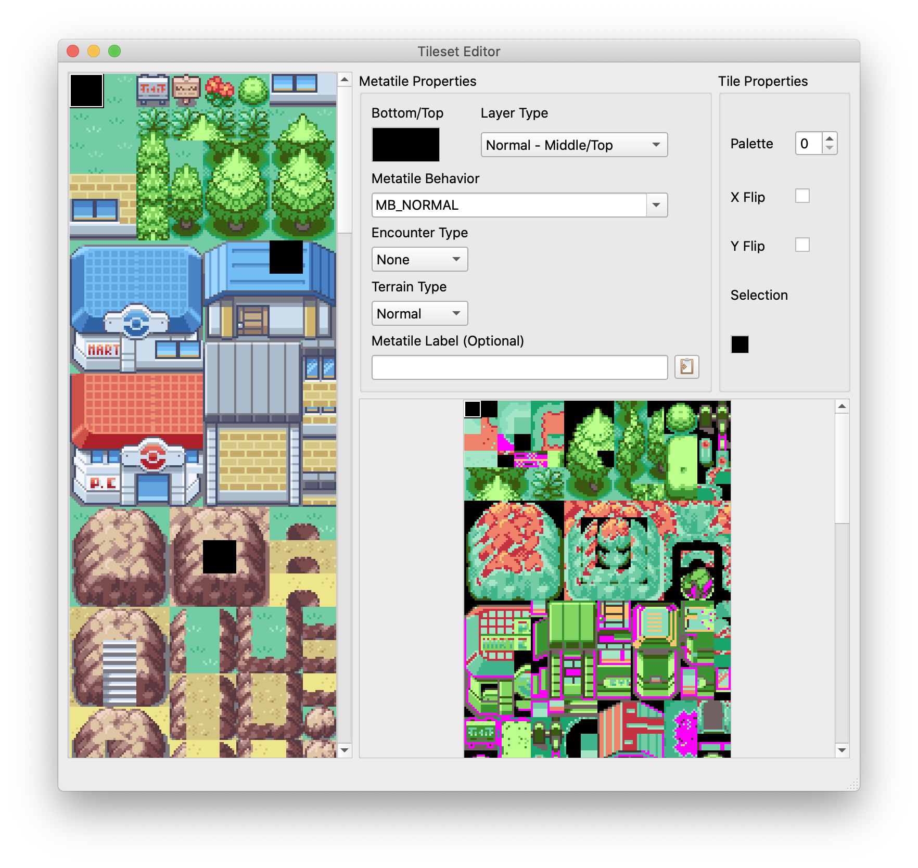Expand the Metatile Behavior combo box arrow
The height and width of the screenshot is (868, 918).
tap(657, 205)
